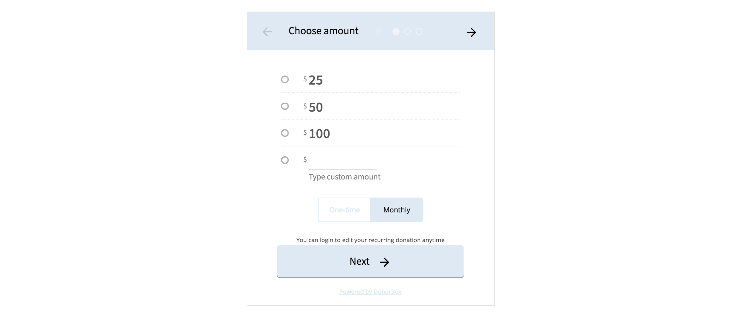Click the forward arrow in the header
Viewport: 742px width, 317px height.
(471, 32)
